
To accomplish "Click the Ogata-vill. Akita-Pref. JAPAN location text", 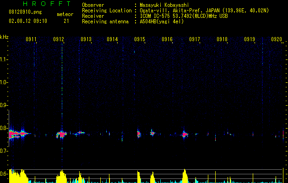I will (x=204, y=11).
